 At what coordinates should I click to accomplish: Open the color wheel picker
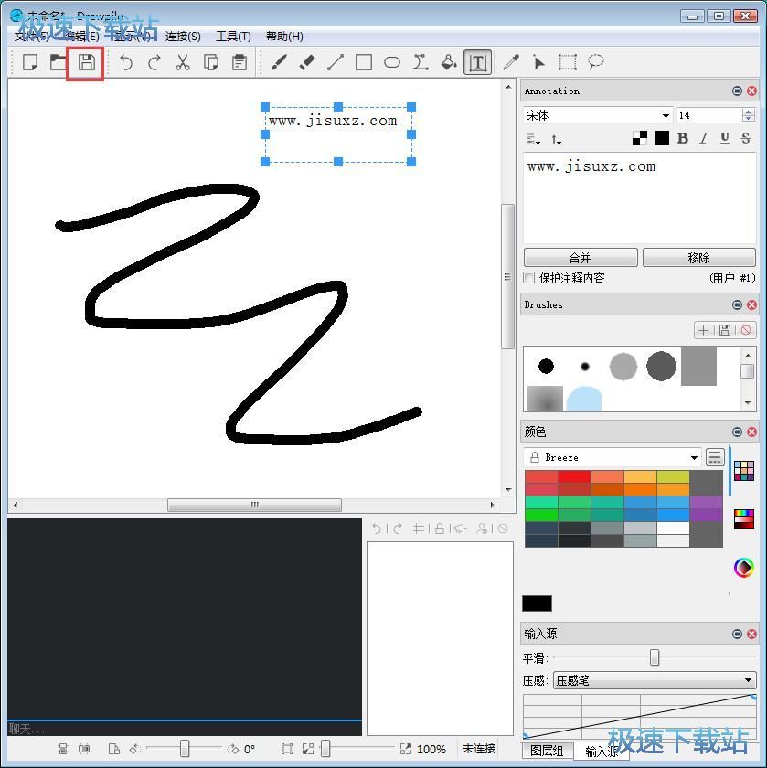pyautogui.click(x=743, y=568)
